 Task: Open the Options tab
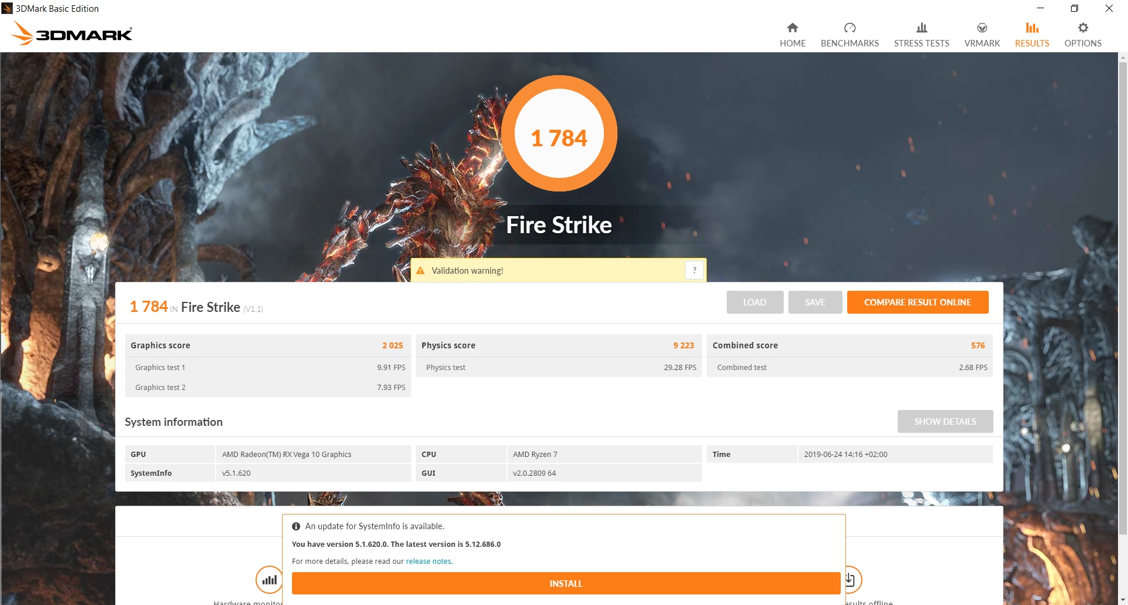click(x=1083, y=35)
